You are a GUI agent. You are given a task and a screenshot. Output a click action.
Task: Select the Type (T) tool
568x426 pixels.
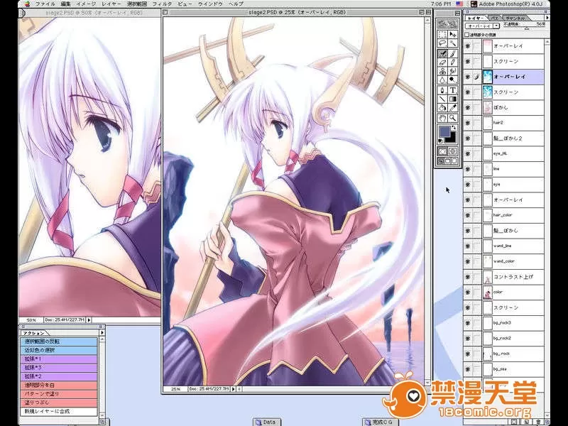[452, 90]
